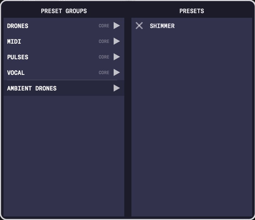Click the CORE badge on the DRONES row
This screenshot has height=220, width=255.
104,26
